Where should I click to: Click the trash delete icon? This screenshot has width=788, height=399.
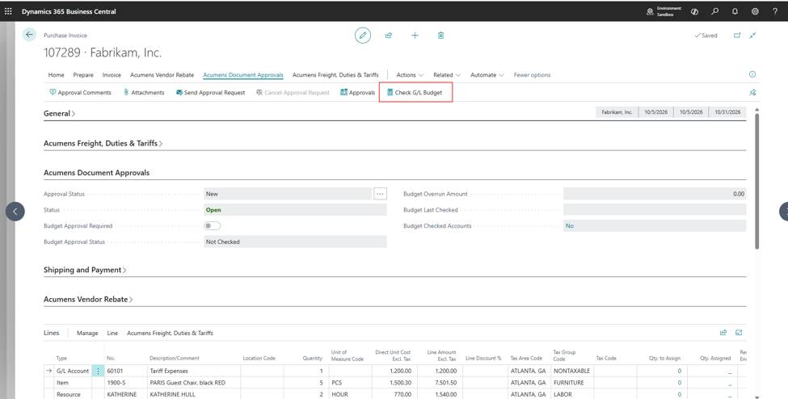(x=440, y=36)
